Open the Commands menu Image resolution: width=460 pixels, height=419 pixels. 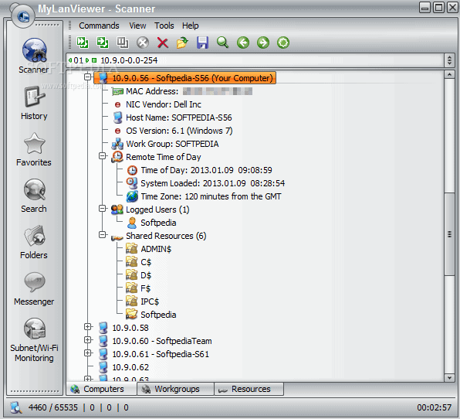click(99, 26)
